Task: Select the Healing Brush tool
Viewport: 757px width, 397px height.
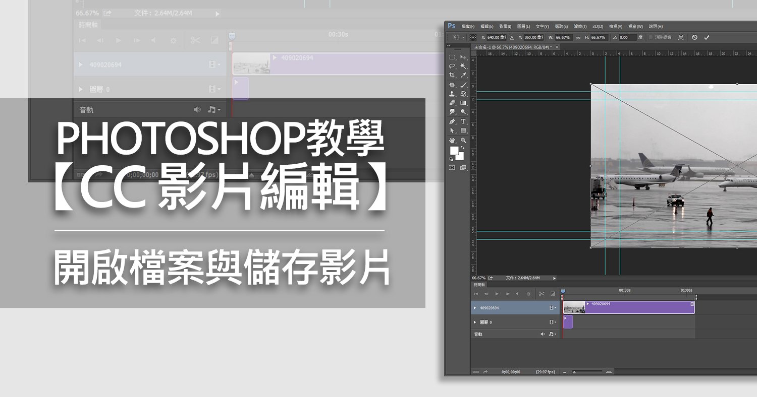Action: 452,85
